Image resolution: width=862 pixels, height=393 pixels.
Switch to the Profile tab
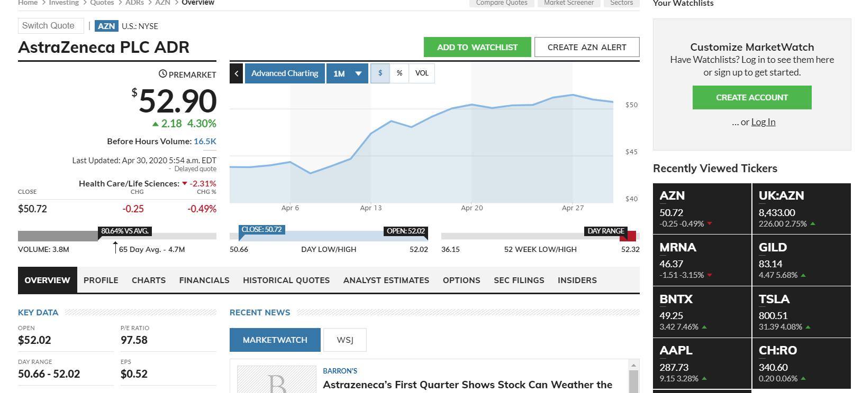click(x=101, y=280)
